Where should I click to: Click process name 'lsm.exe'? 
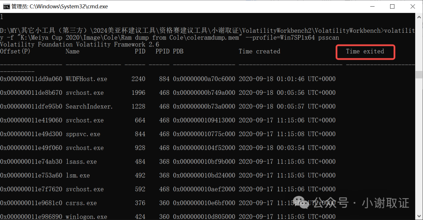pos(78,176)
